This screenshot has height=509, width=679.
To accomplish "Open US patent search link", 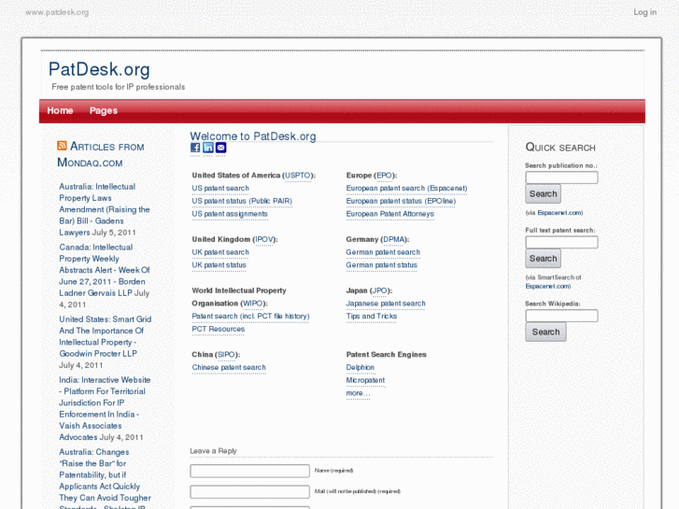I will point(220,189).
